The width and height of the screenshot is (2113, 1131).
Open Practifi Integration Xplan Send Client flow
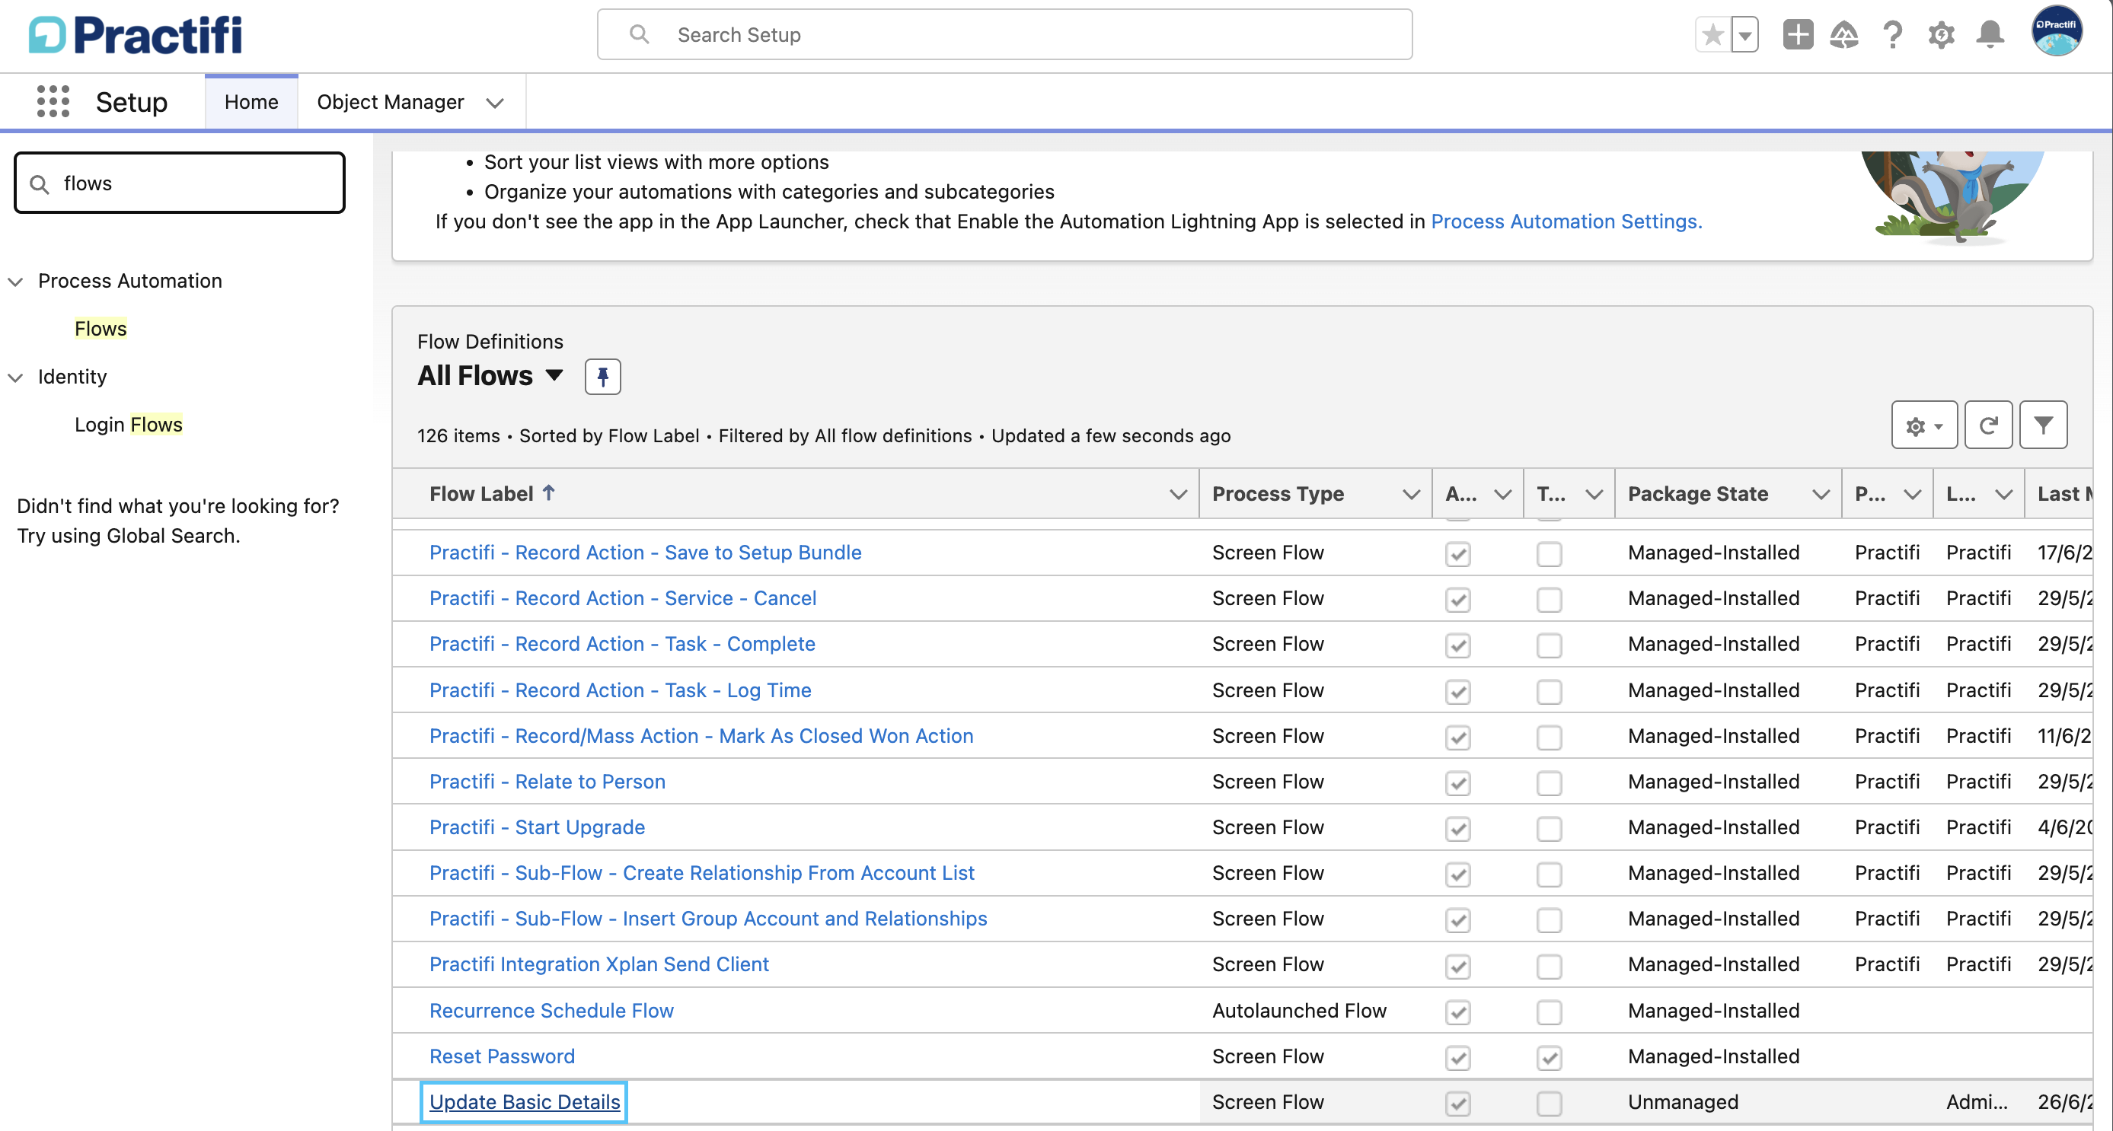[598, 964]
